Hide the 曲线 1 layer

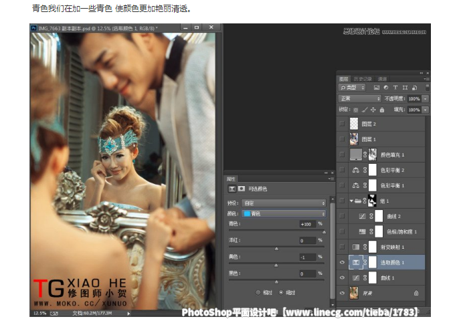pos(342,278)
